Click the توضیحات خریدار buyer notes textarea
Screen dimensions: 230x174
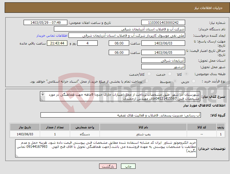pos(106,148)
